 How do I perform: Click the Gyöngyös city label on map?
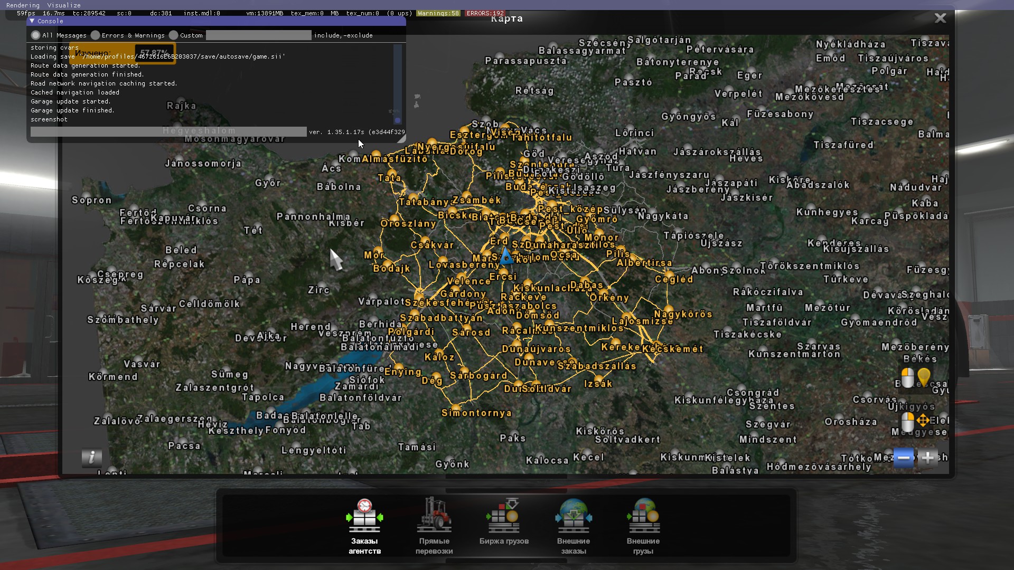(689, 117)
